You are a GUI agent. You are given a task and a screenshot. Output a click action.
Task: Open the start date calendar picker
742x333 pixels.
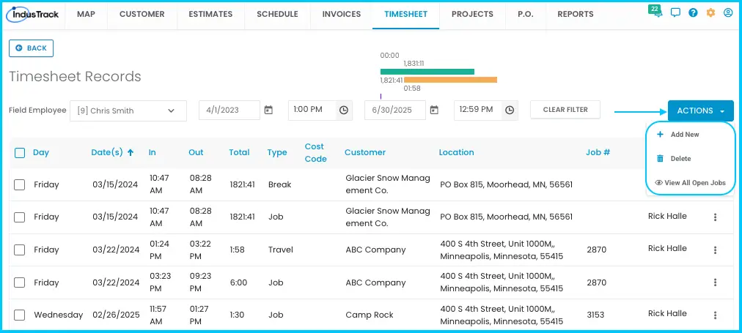tap(268, 110)
